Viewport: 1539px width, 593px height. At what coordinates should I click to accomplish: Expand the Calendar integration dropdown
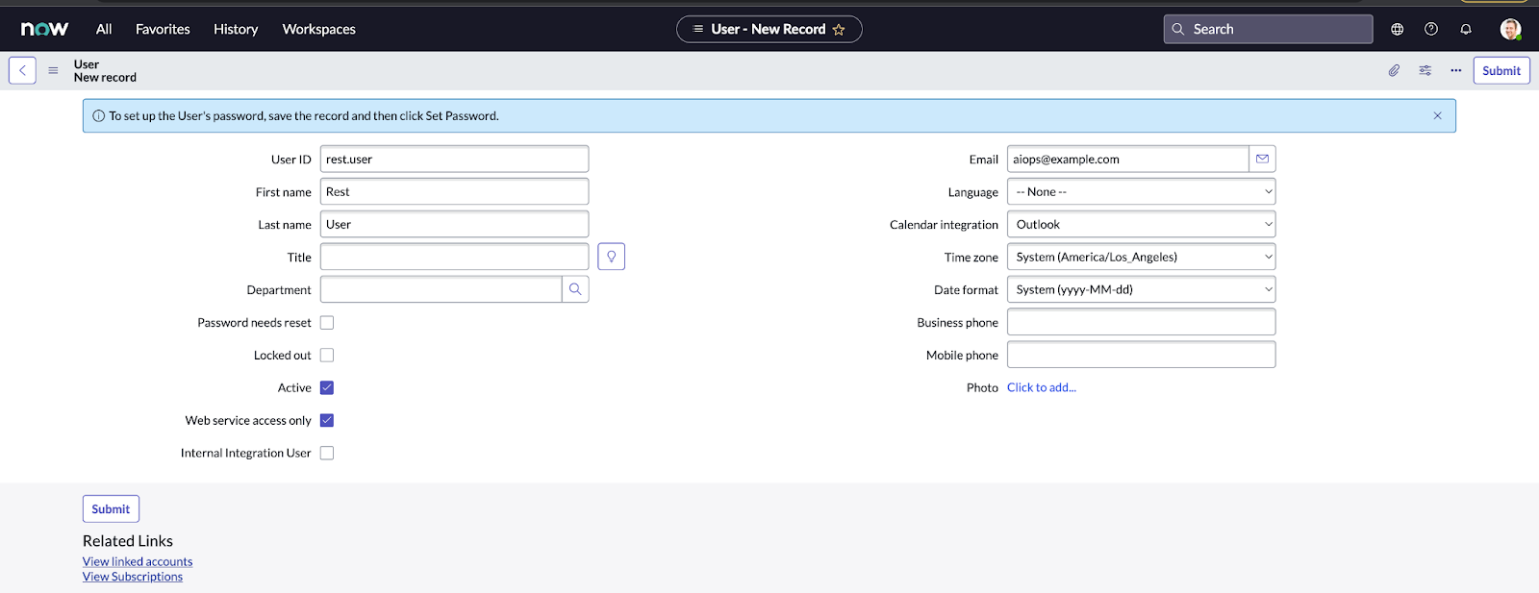1141,224
